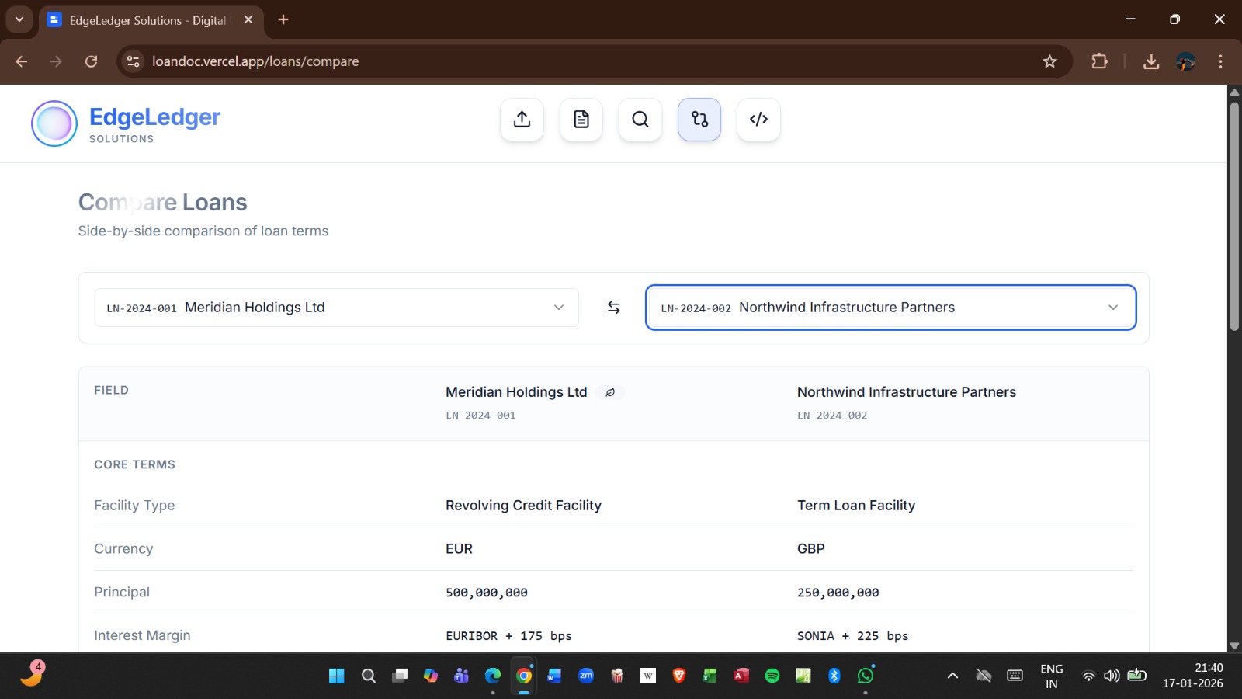This screenshot has height=699, width=1242.
Task: Open the documents page icon button
Action: 581,120
